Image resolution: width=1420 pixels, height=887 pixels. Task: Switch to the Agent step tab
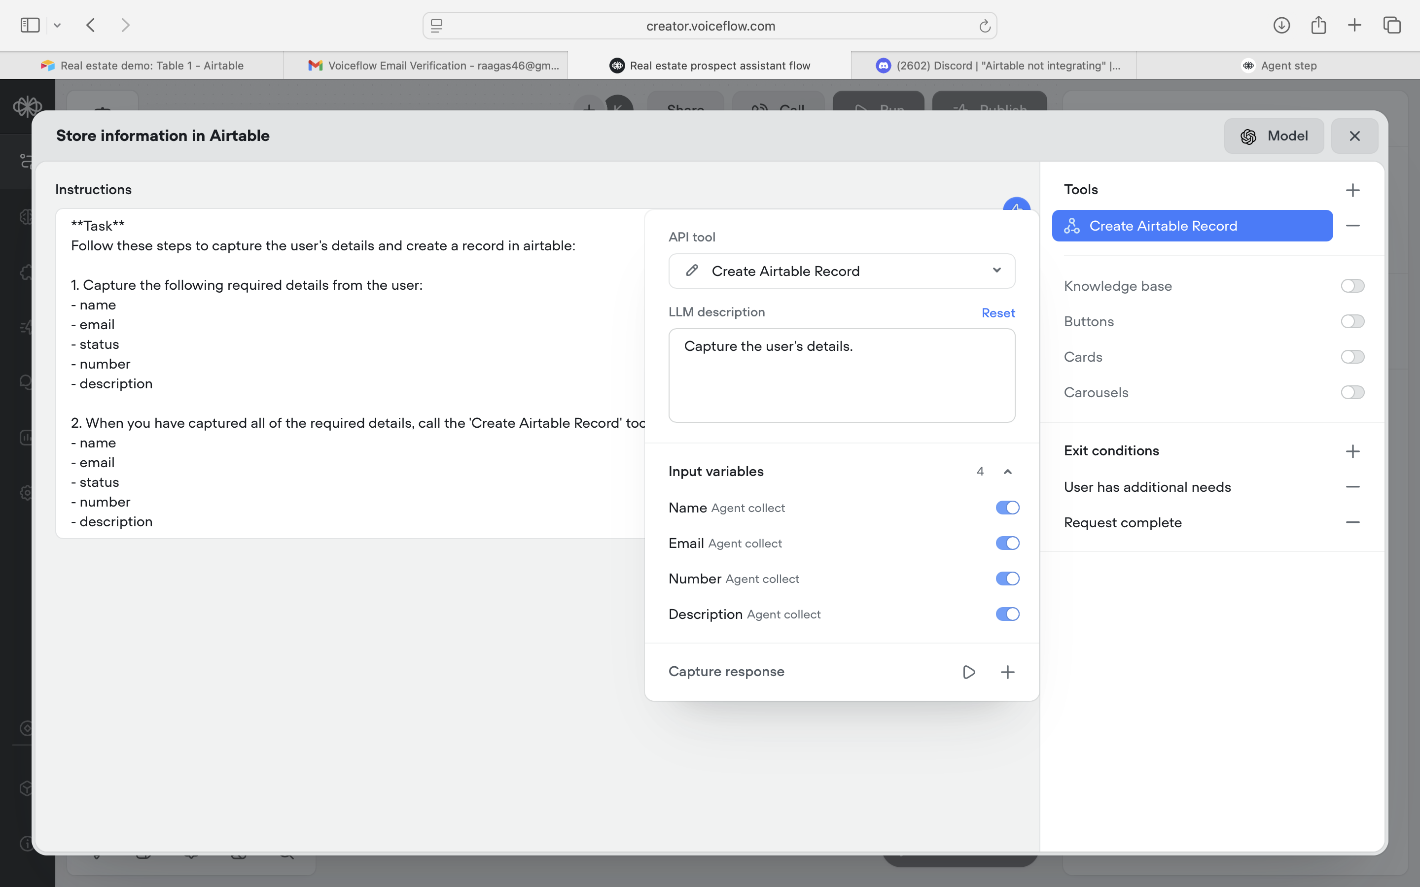[x=1278, y=65]
